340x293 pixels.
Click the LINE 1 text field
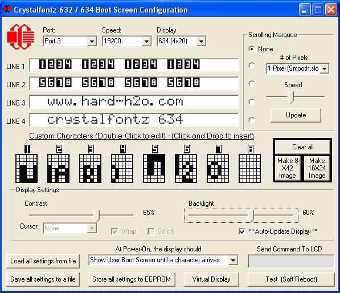click(134, 66)
